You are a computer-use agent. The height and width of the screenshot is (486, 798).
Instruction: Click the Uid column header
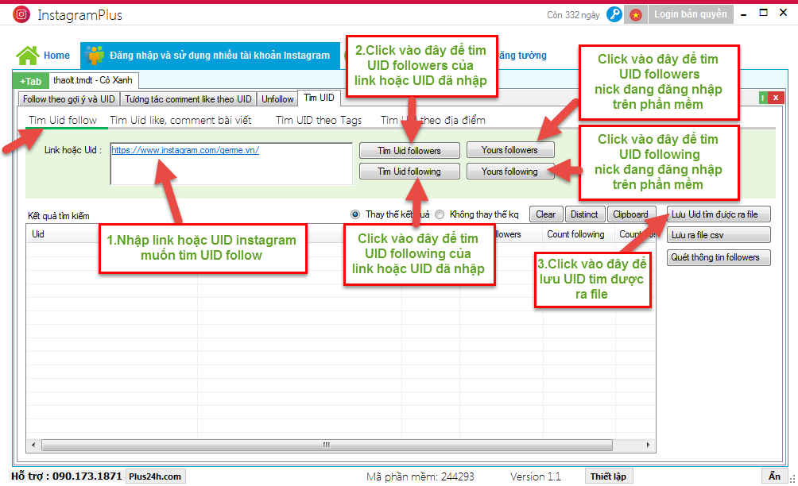(38, 234)
